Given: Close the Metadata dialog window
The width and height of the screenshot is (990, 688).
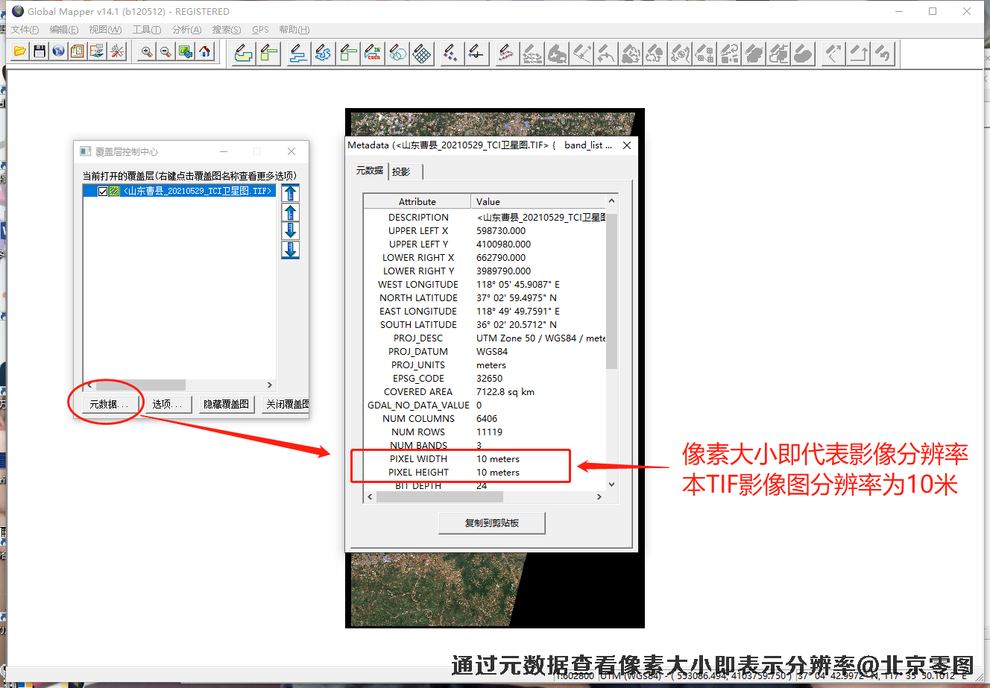Looking at the screenshot, I should pos(627,145).
